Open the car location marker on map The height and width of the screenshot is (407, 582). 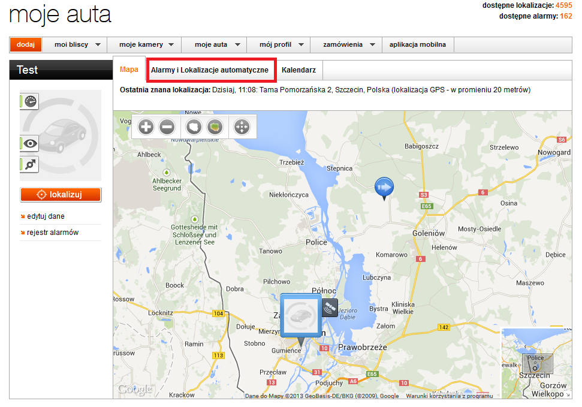301,316
